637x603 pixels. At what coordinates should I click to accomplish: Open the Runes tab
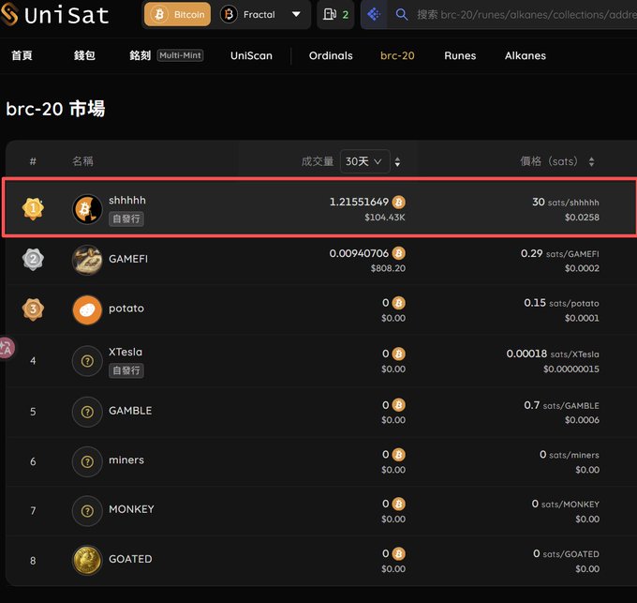coord(460,55)
